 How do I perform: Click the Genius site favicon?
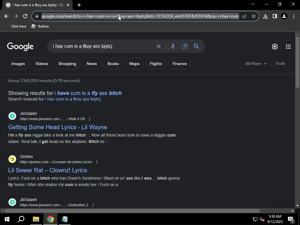(x=12, y=159)
